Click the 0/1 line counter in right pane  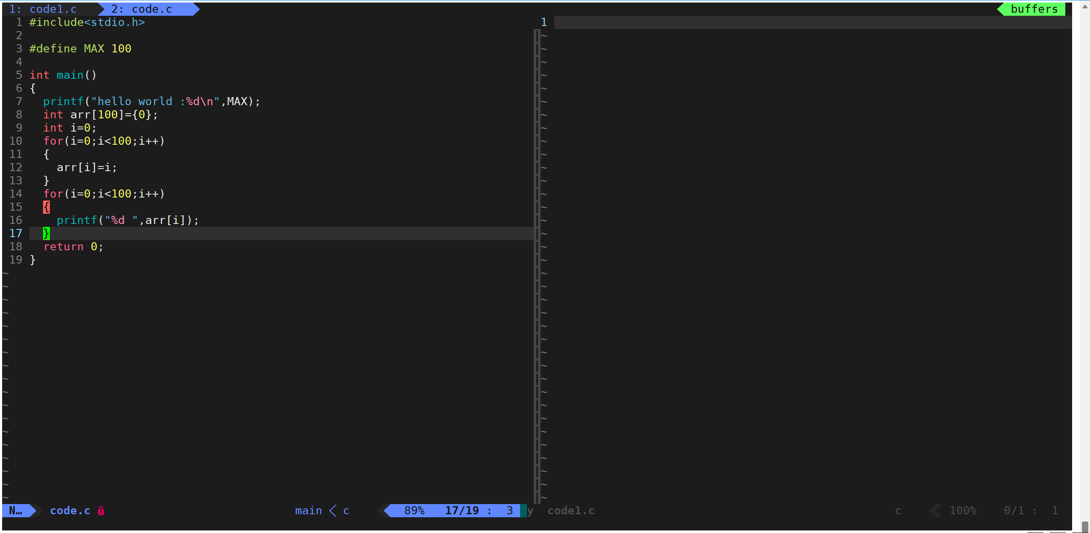point(1014,510)
